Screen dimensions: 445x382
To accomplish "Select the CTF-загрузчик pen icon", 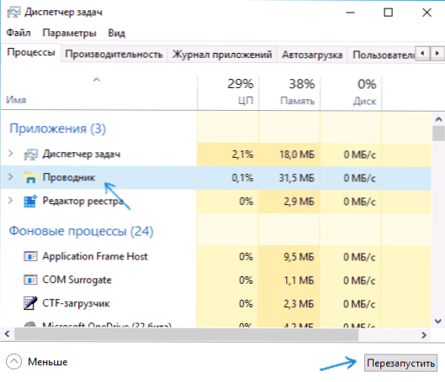I will tap(30, 303).
